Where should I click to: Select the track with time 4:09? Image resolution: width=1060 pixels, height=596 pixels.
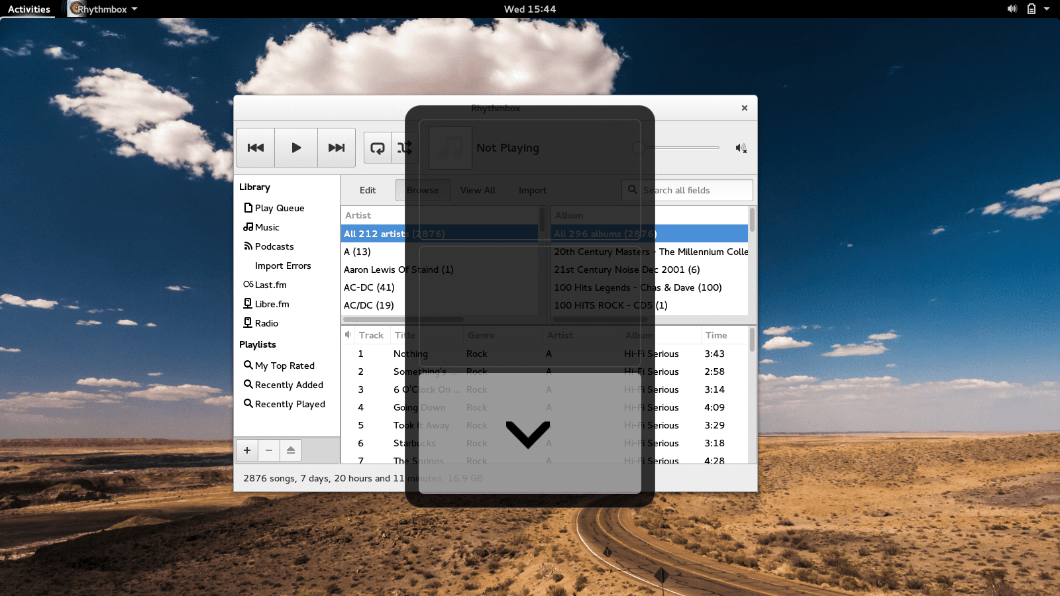pyautogui.click(x=545, y=407)
